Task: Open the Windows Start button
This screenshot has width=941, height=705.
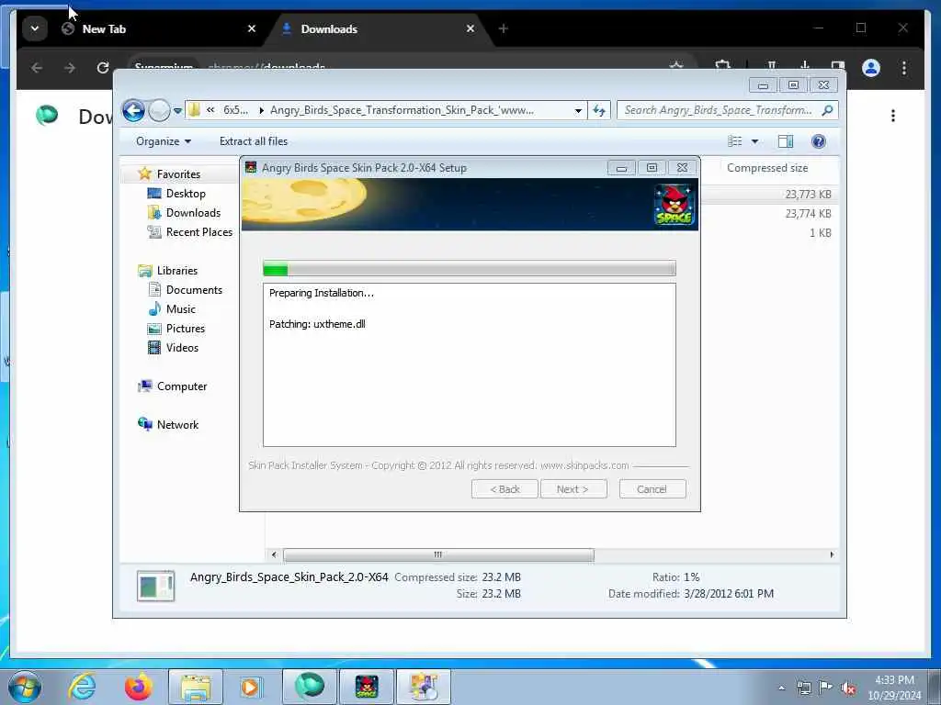Action: [24, 687]
